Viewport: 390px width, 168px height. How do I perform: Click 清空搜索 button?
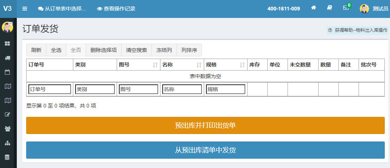pyautogui.click(x=136, y=50)
